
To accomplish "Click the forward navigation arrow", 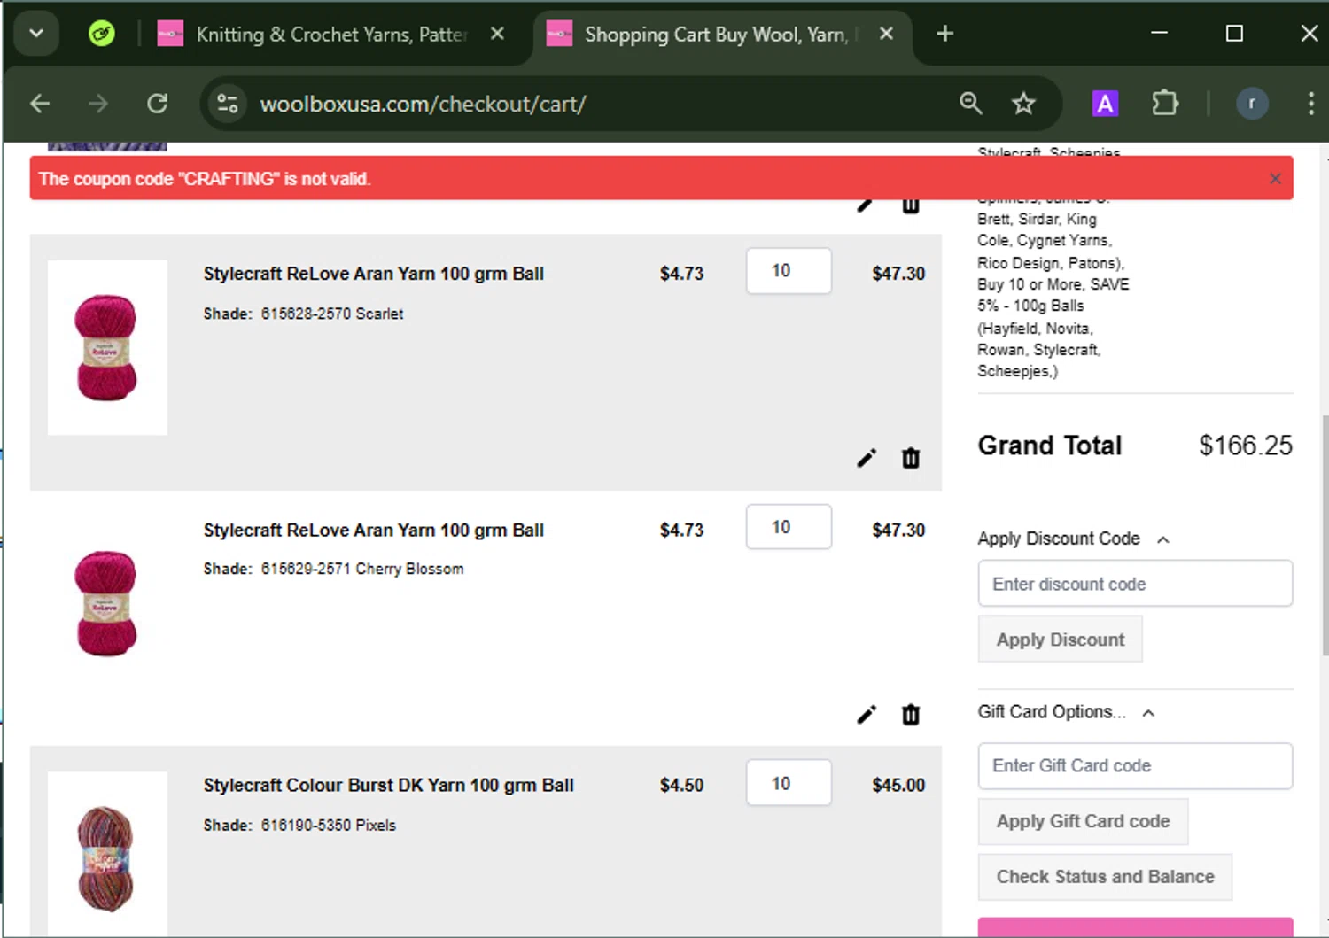I will (98, 104).
